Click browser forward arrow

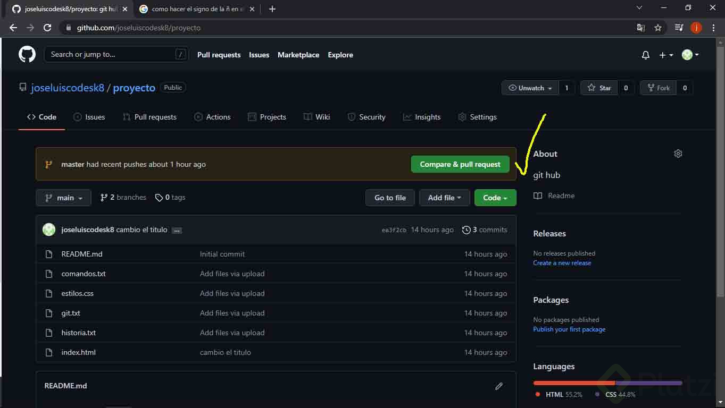[x=30, y=28]
